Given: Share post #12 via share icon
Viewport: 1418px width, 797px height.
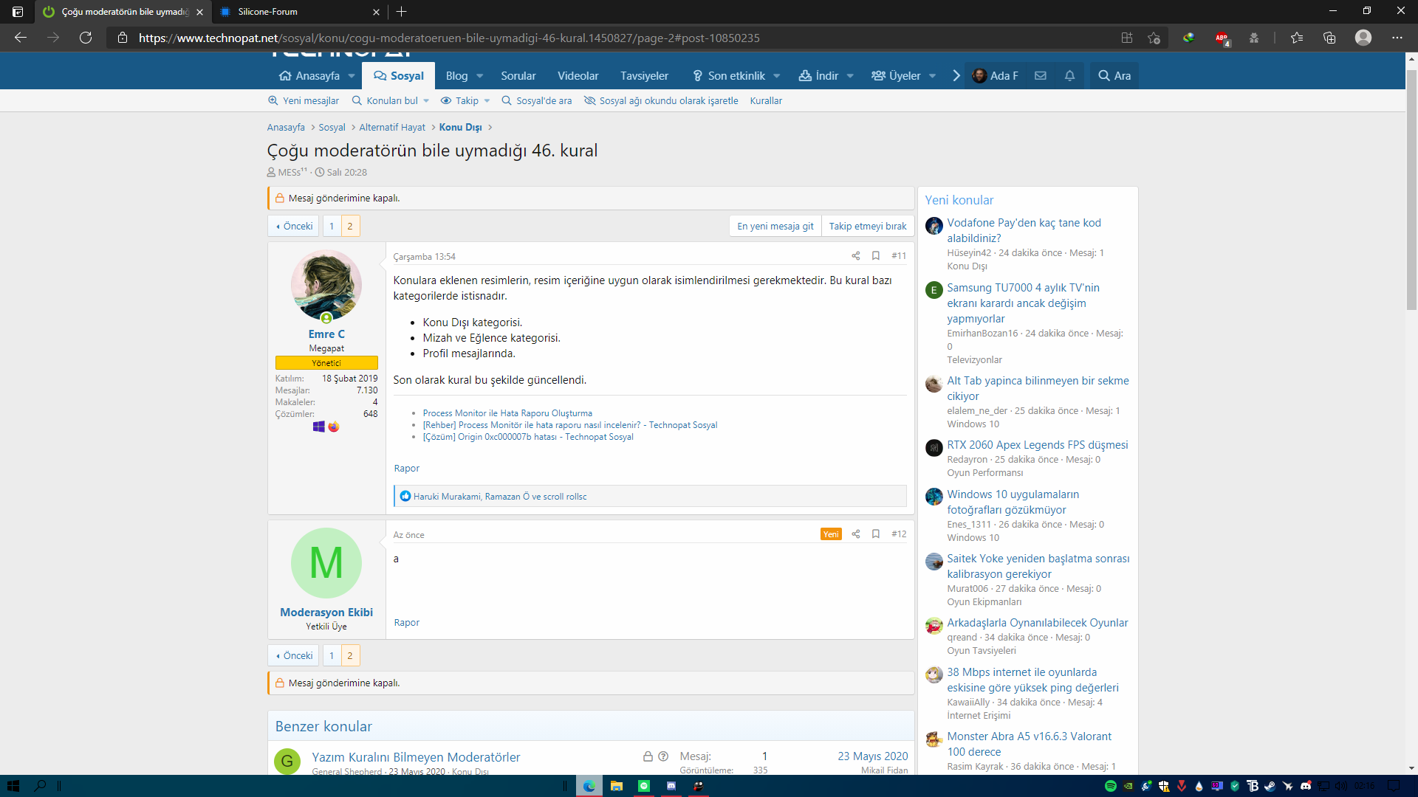Looking at the screenshot, I should coord(855,534).
